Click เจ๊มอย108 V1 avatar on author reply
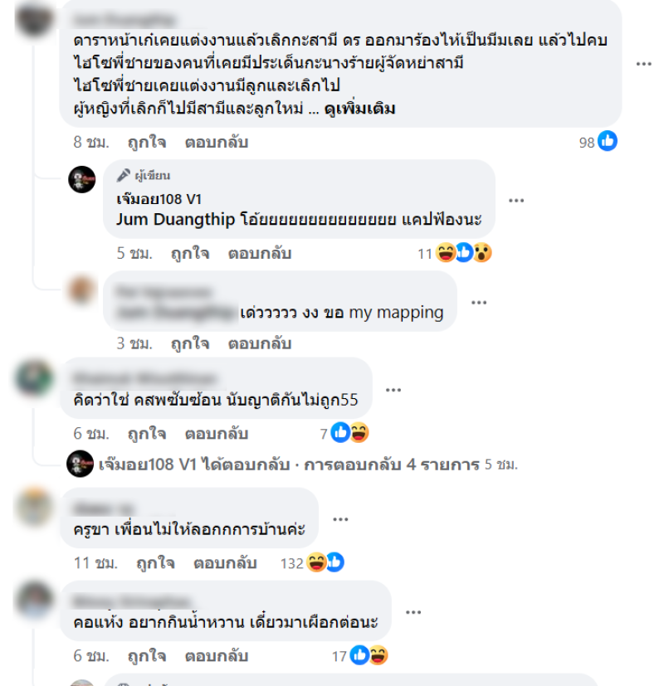The height and width of the screenshot is (686, 664). tap(82, 179)
